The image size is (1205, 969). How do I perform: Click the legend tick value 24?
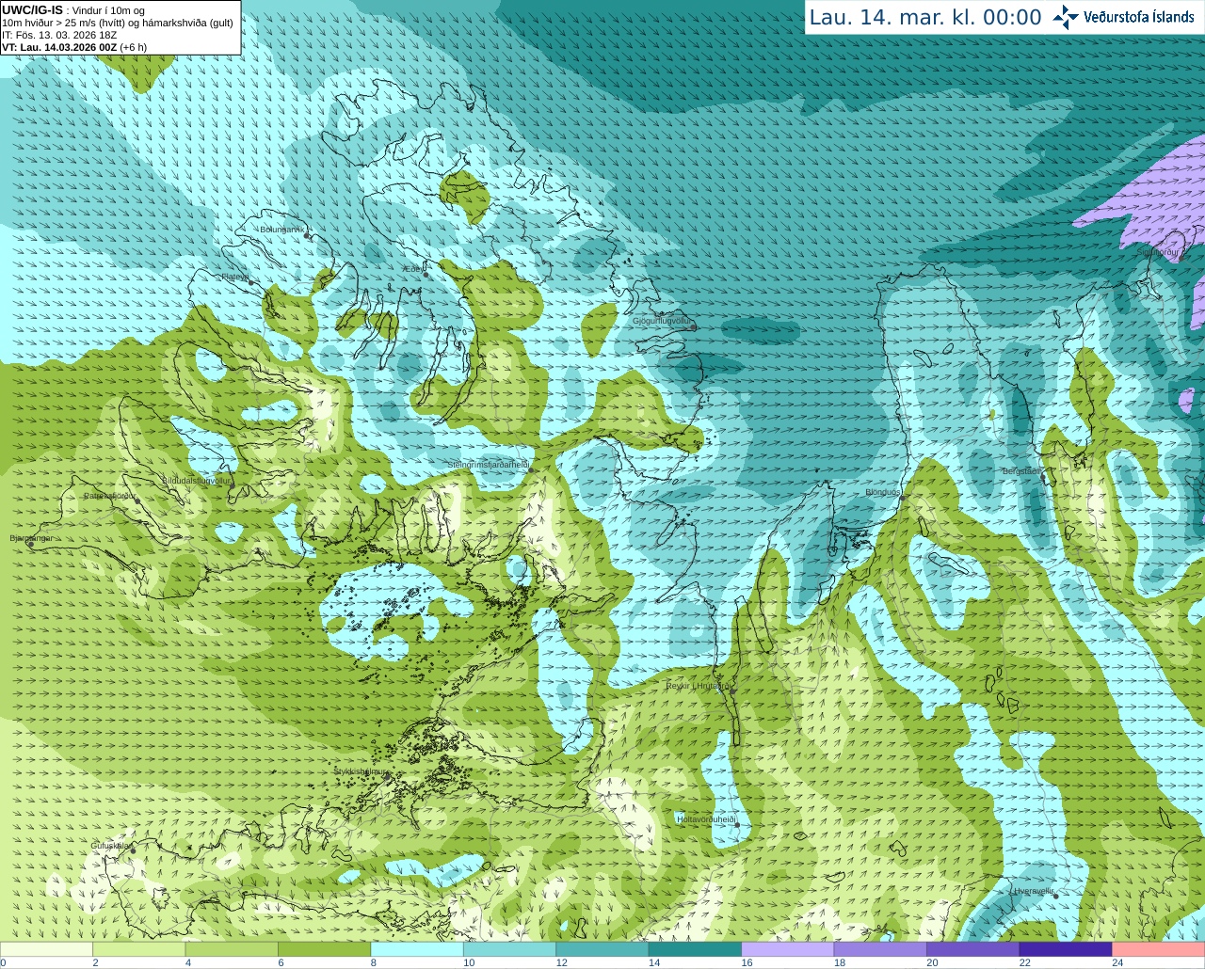[1117, 962]
